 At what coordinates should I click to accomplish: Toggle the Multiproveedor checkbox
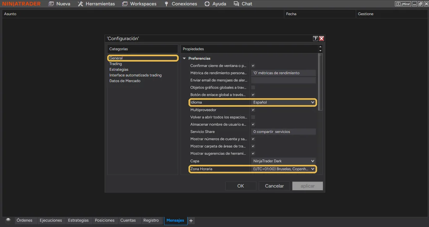253,110
